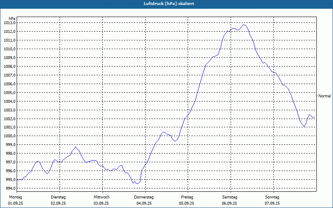Click the '07.09.25' date label
Screen dimensions: 333x208
272,203
